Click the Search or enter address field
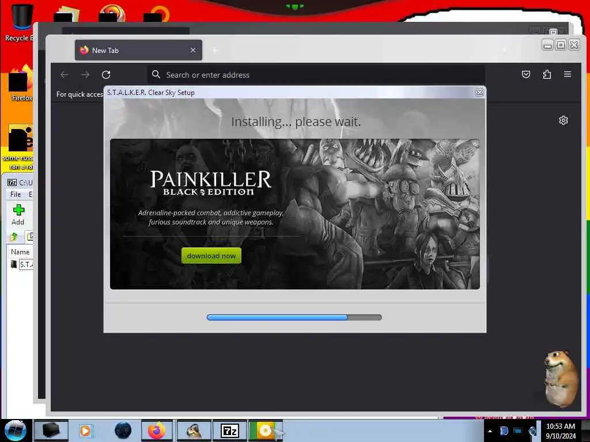The image size is (590, 442). (316, 75)
